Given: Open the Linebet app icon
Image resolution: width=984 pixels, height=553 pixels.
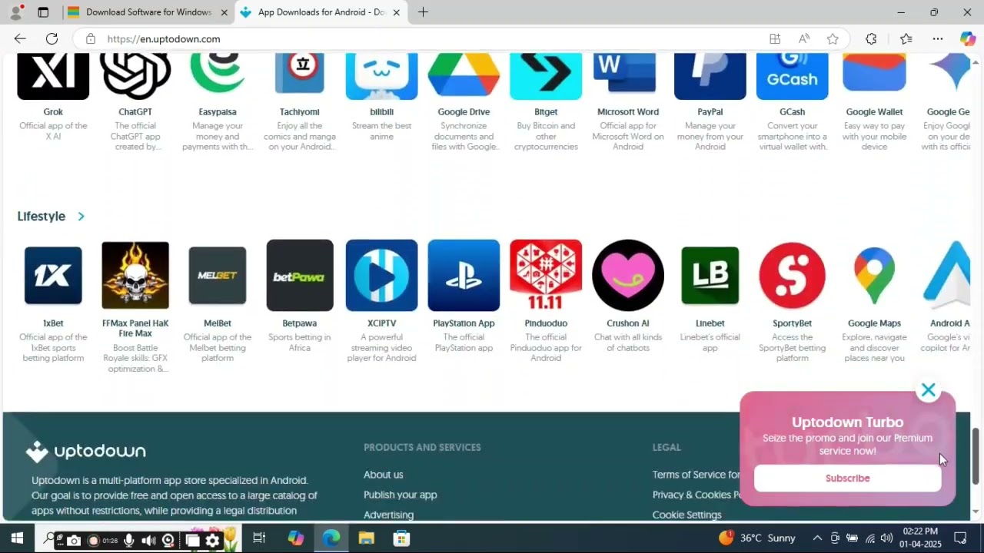Looking at the screenshot, I should pyautogui.click(x=710, y=276).
